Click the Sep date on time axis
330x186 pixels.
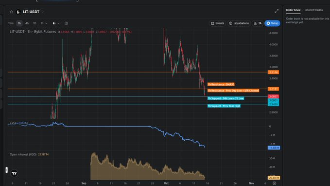[x=84, y=183]
